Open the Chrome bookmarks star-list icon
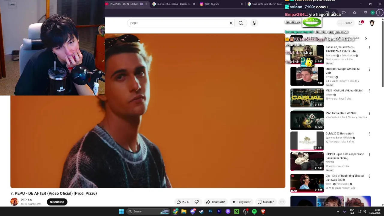 coord(355,13)
